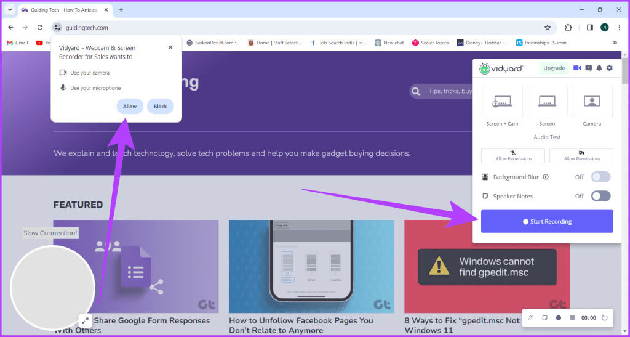Allow camera and microphone permission
630x337 pixels.
(x=130, y=106)
